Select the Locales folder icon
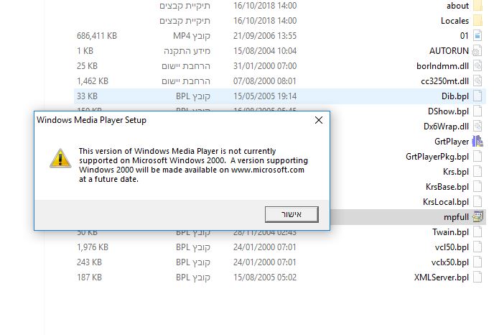 coord(478,21)
